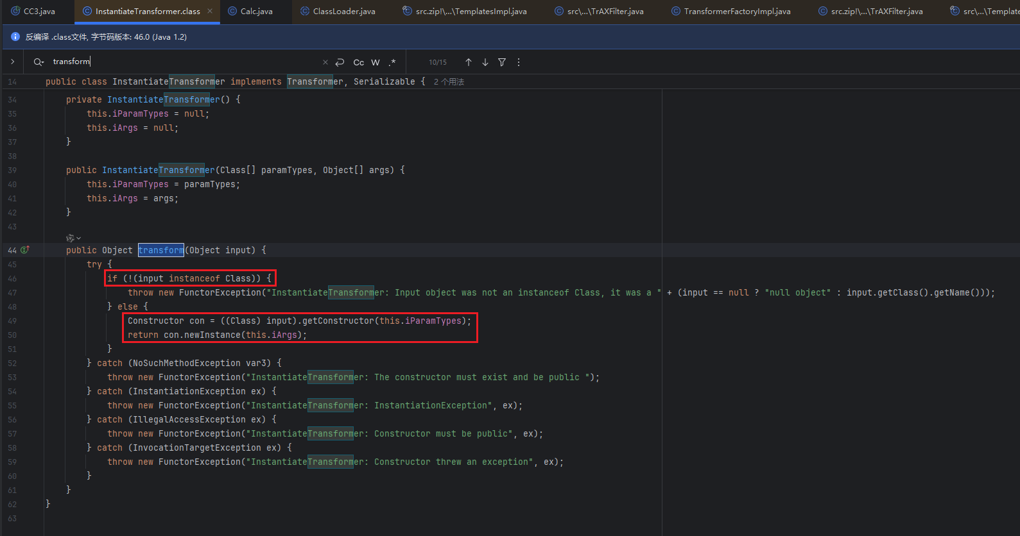Viewport: 1020px width, 536px height.
Task: Clear the search text field
Action: coord(325,62)
